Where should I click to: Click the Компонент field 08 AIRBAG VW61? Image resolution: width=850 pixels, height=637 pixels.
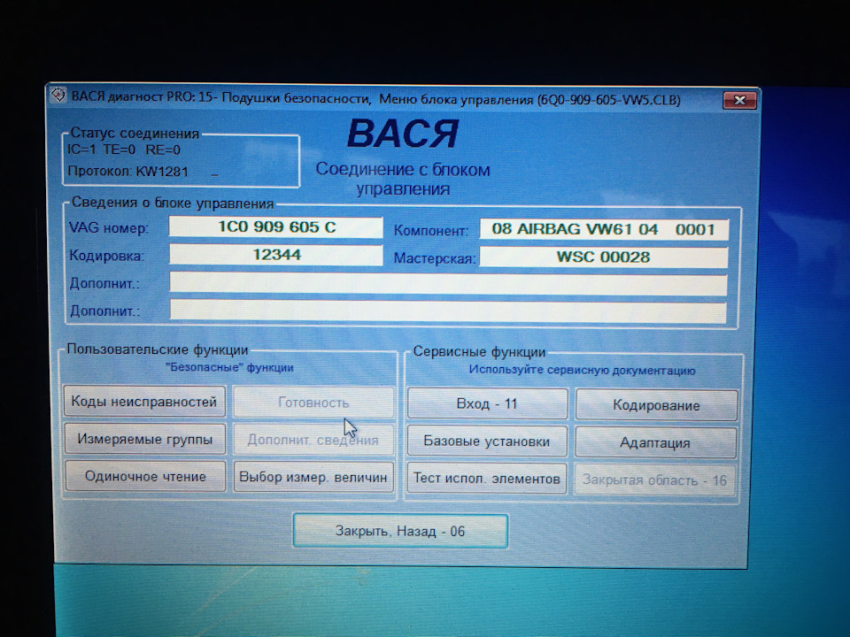pyautogui.click(x=604, y=229)
